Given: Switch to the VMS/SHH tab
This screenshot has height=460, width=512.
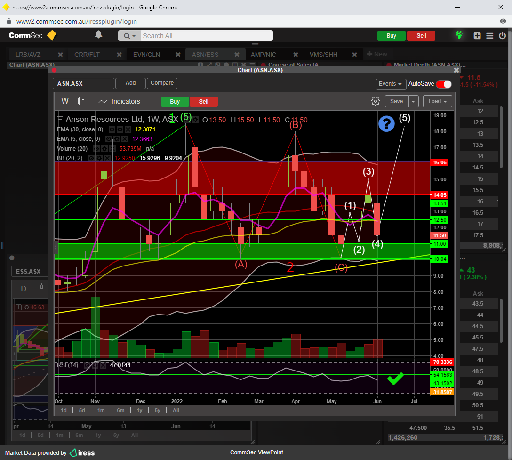Looking at the screenshot, I should (x=323, y=55).
